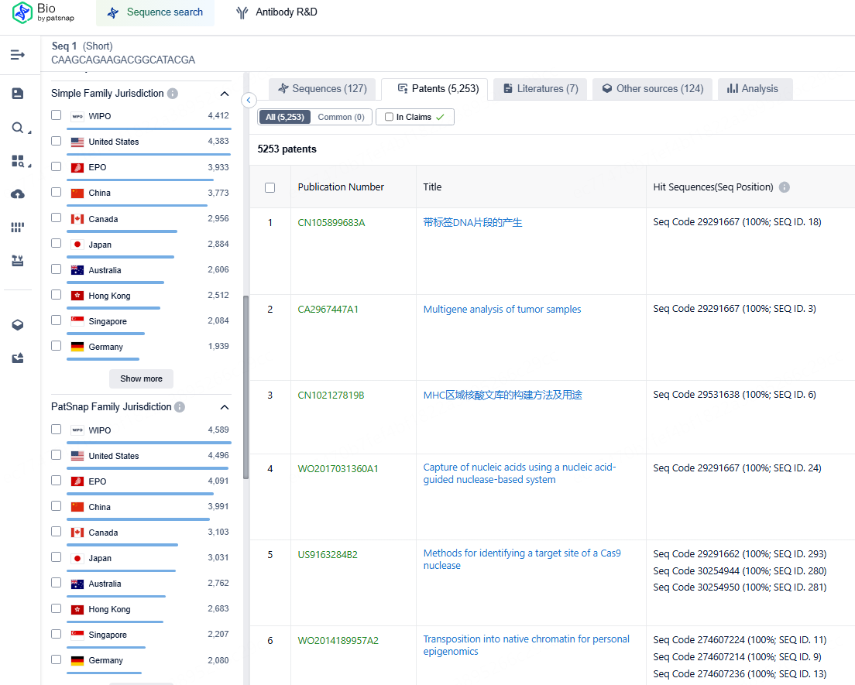Click the cube icon in left sidebar
This screenshot has height=685, width=855.
click(x=17, y=325)
